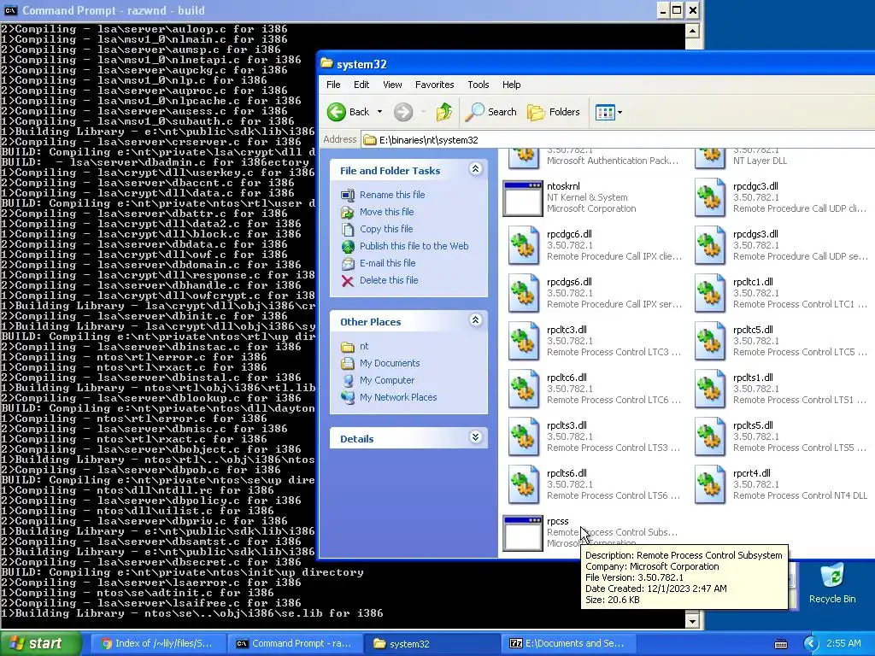Viewport: 875px width, 656px height.
Task: Expand hidden system tray icons arrow
Action: (x=811, y=644)
